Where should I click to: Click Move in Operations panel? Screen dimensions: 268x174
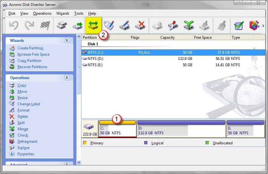[x=22, y=92]
